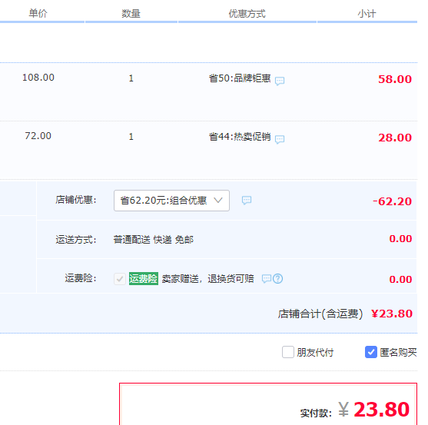This screenshot has width=428, height=425.
Task: Click the 实付款 ¥23.80 total amount
Action: pos(374,410)
